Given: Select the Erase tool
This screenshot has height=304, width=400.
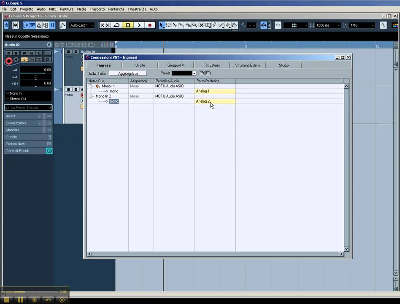Looking at the screenshot, I should pos(188,25).
